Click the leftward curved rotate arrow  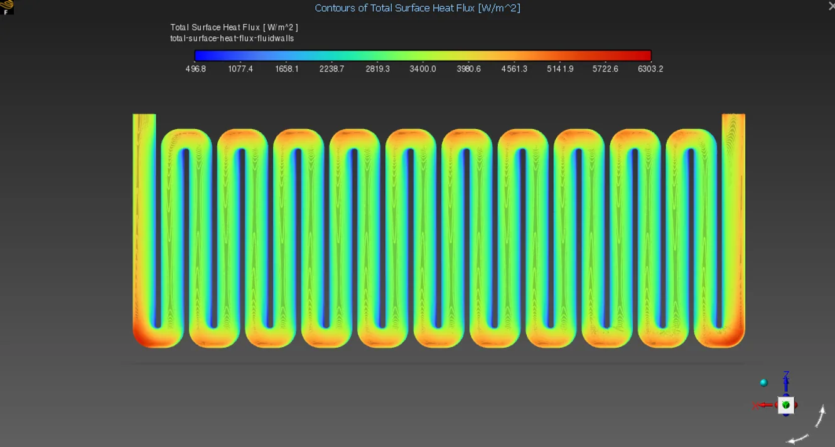coord(798,439)
